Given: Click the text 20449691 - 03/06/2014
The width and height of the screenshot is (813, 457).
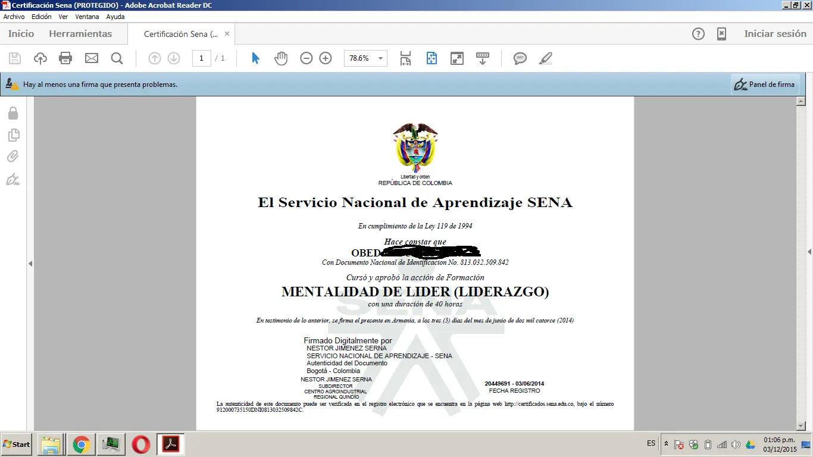Looking at the screenshot, I should [514, 383].
